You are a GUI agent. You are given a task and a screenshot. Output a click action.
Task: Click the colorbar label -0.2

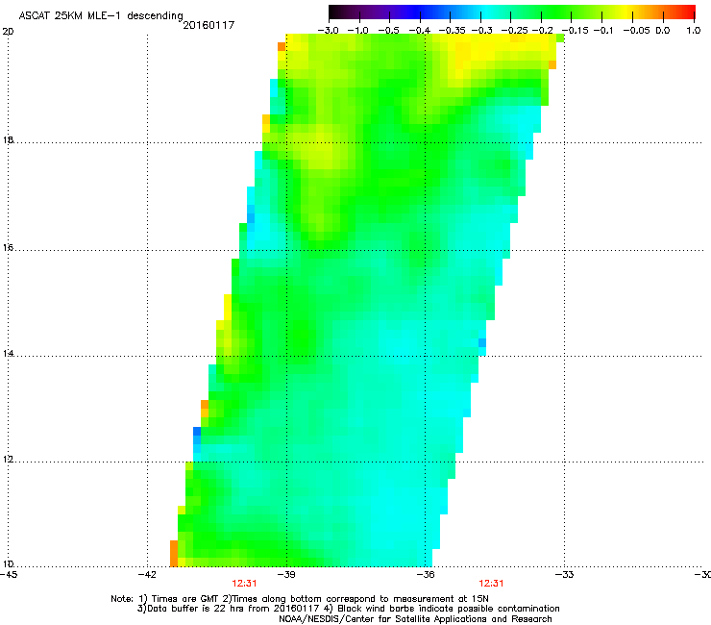click(x=543, y=31)
